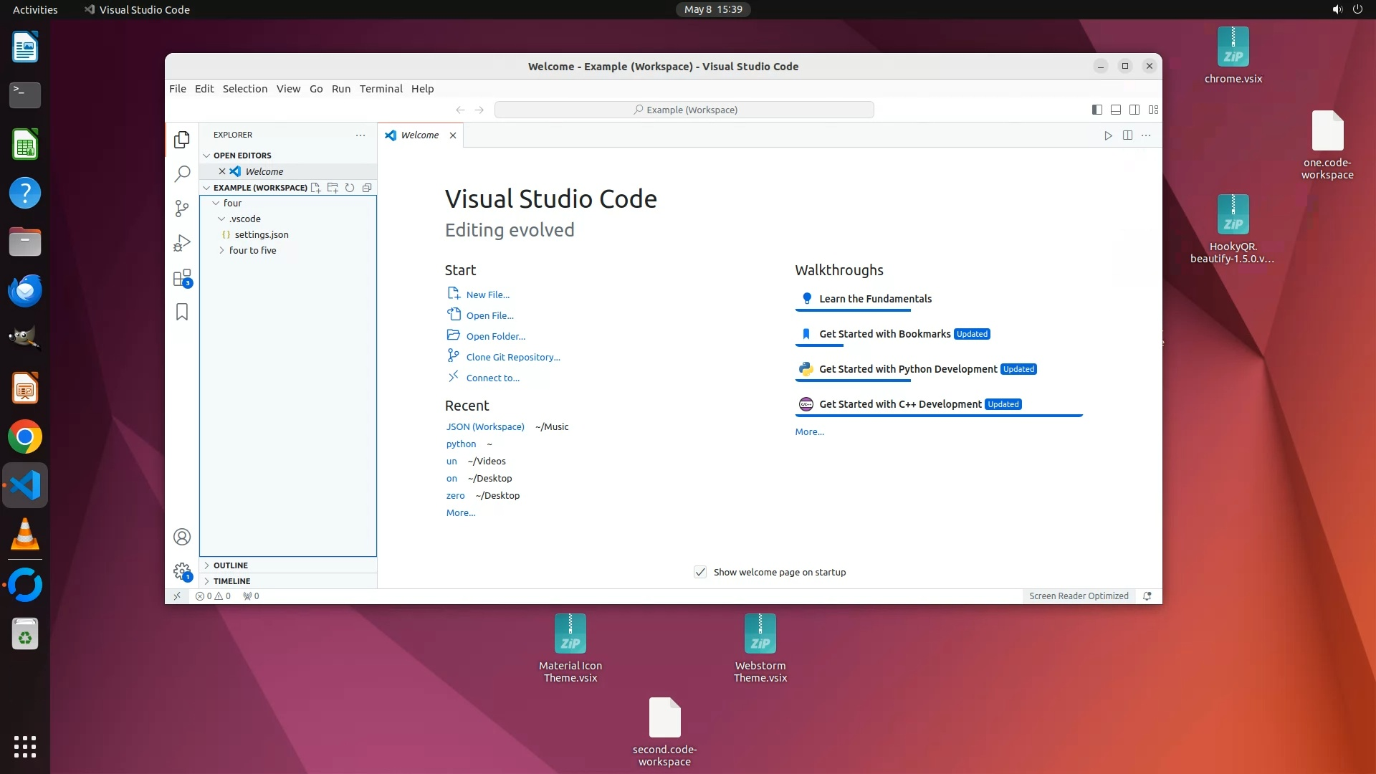Toggle the bottom panel layout button
This screenshot has height=774, width=1376.
click(1115, 110)
